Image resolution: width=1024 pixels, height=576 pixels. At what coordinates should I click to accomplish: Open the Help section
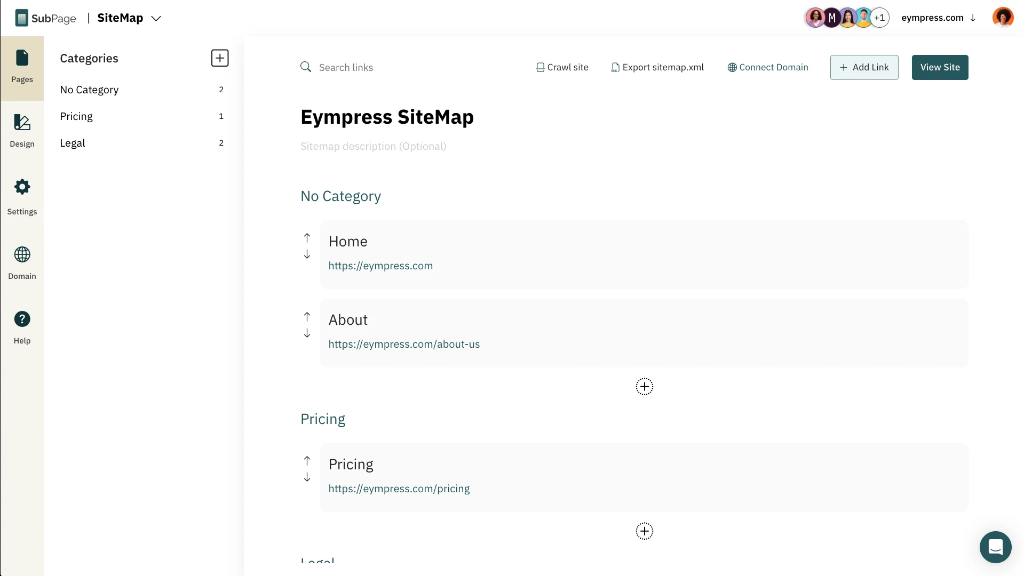22,327
